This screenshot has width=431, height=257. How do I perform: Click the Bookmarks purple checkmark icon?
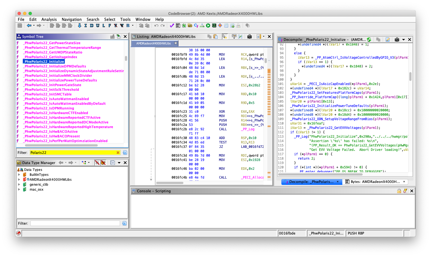click(172, 26)
